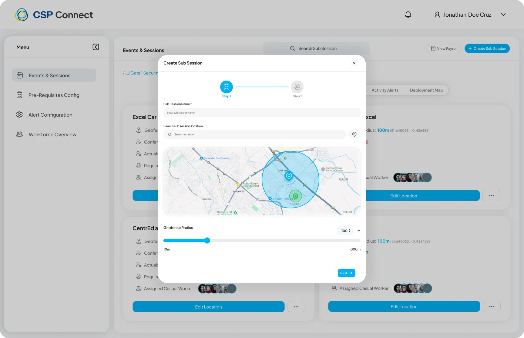Click the user profile icon
Image resolution: width=524 pixels, height=338 pixels.
(x=437, y=15)
